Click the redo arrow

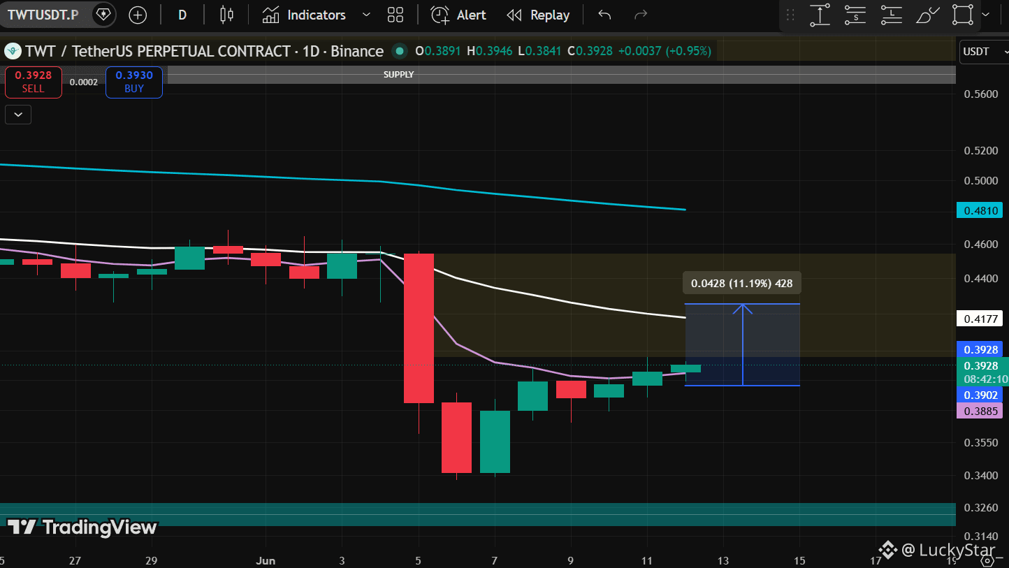[640, 15]
